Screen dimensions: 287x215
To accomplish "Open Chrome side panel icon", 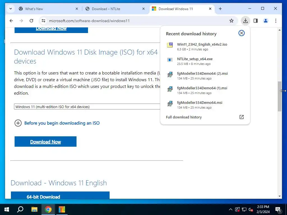I will pyautogui.click(x=256, y=21).
